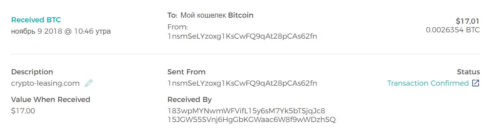Screen dimensions: 488x131
Task: Click the Received BTC heading
Action: coord(36,20)
